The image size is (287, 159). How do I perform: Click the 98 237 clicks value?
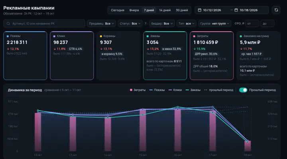click(61, 42)
